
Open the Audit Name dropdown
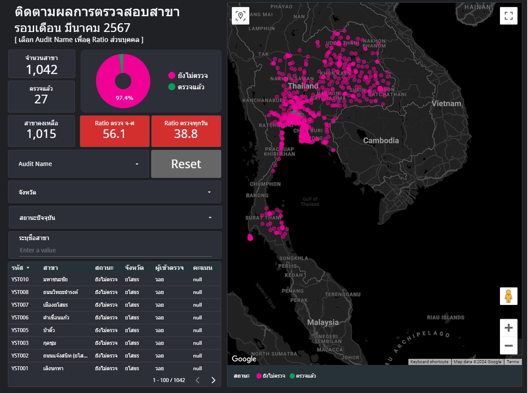pyautogui.click(x=79, y=164)
